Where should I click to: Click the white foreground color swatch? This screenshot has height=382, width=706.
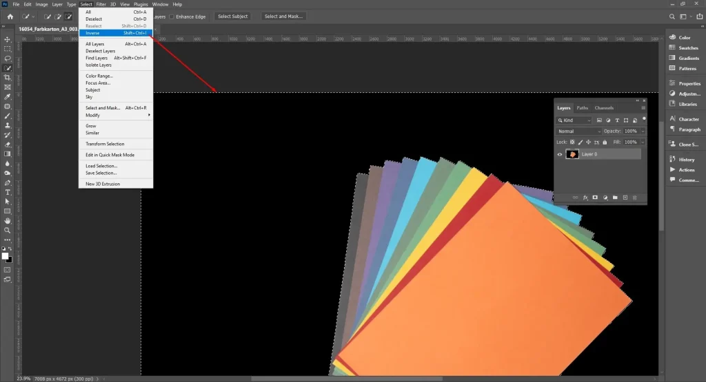(6, 255)
